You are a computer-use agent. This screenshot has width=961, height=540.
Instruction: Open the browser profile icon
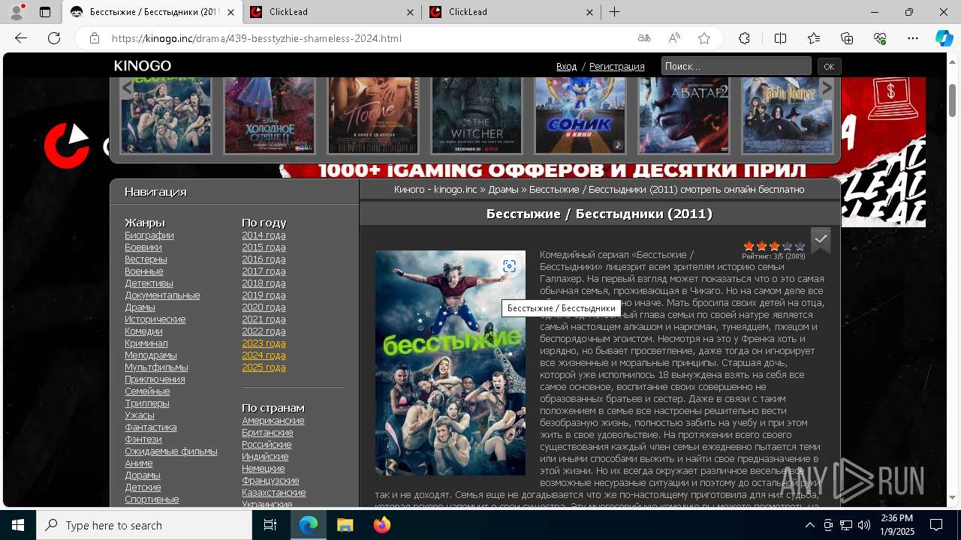click(17, 12)
